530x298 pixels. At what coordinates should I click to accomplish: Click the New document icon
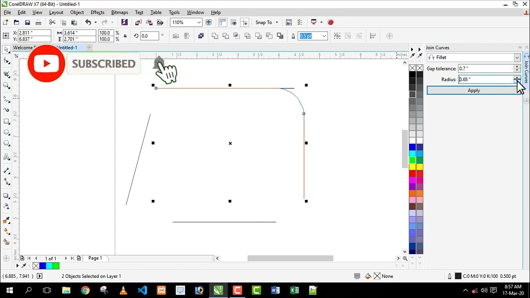click(x=5, y=22)
